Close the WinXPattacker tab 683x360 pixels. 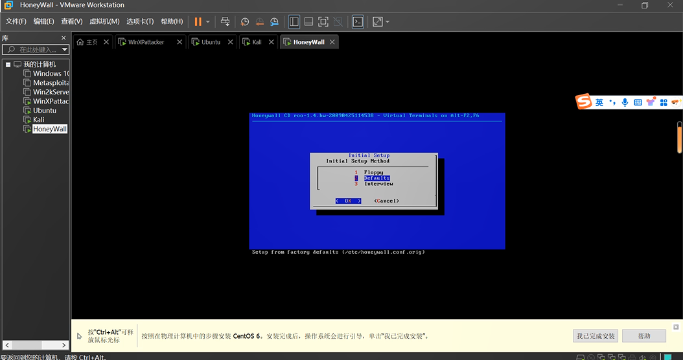[x=179, y=42]
